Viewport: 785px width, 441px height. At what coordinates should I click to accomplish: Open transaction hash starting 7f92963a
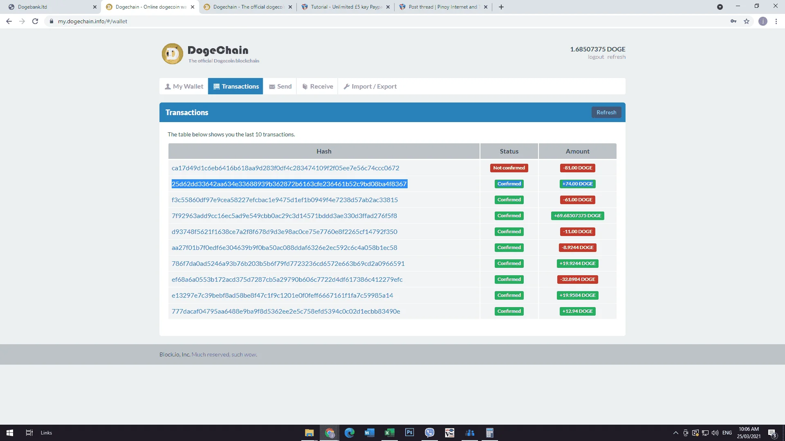[x=284, y=216]
